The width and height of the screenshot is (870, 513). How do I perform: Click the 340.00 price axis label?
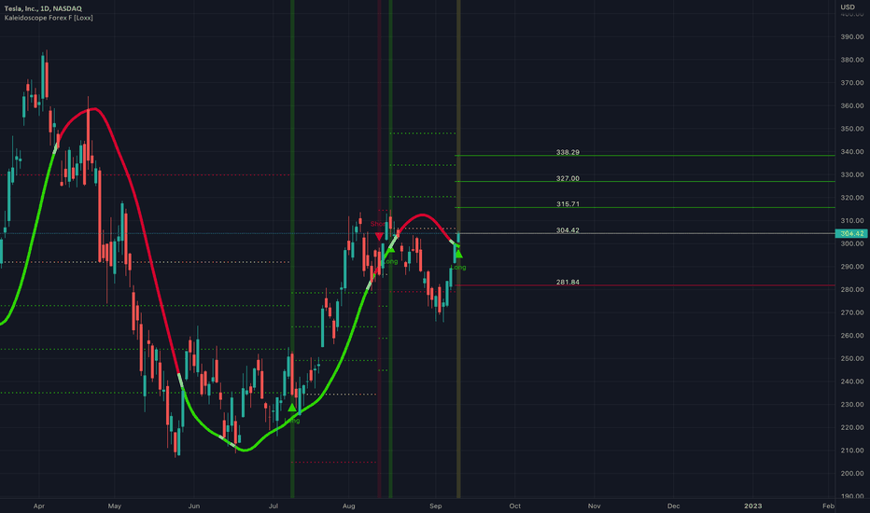tap(852, 152)
